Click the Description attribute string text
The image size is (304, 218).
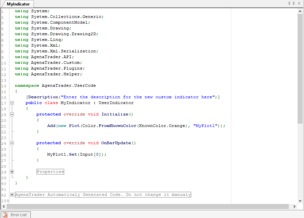click(x=138, y=97)
